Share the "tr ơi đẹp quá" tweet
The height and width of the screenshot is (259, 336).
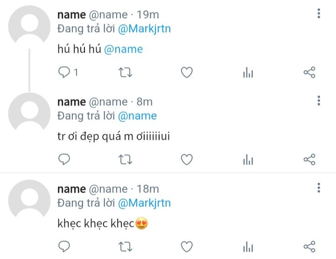[x=309, y=159]
